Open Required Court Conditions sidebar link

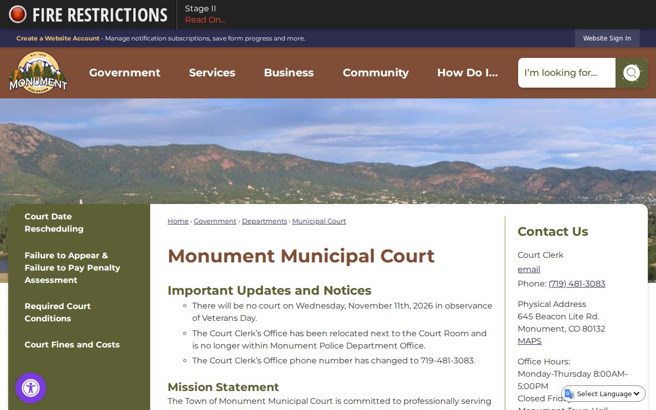(x=57, y=312)
